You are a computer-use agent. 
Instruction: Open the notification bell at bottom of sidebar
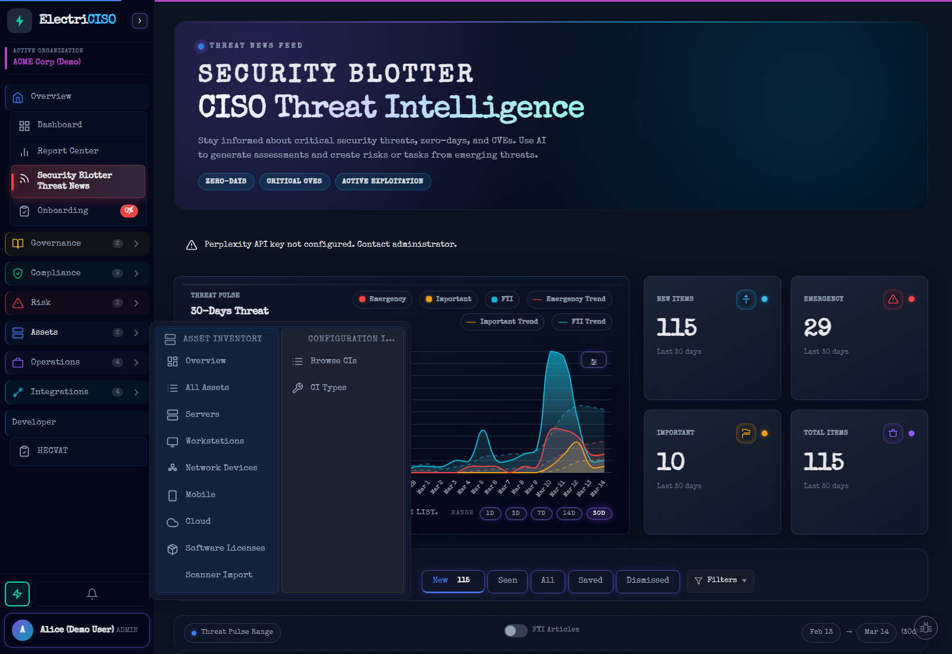[92, 593]
